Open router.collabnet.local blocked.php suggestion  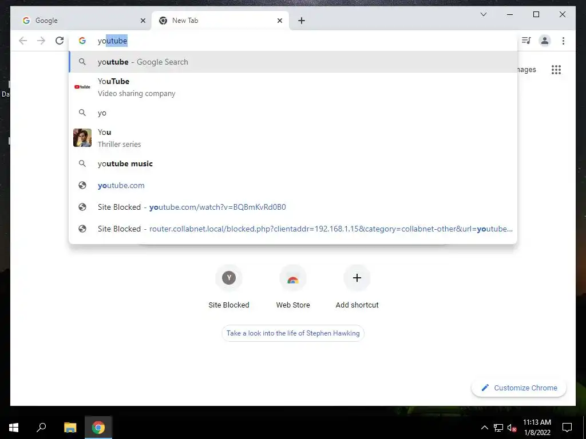(293, 229)
